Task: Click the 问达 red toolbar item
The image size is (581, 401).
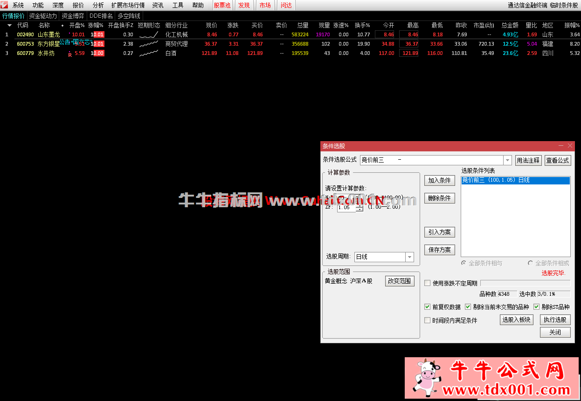Action: [286, 5]
